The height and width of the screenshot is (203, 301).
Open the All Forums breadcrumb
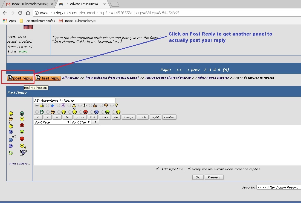pos(70,78)
